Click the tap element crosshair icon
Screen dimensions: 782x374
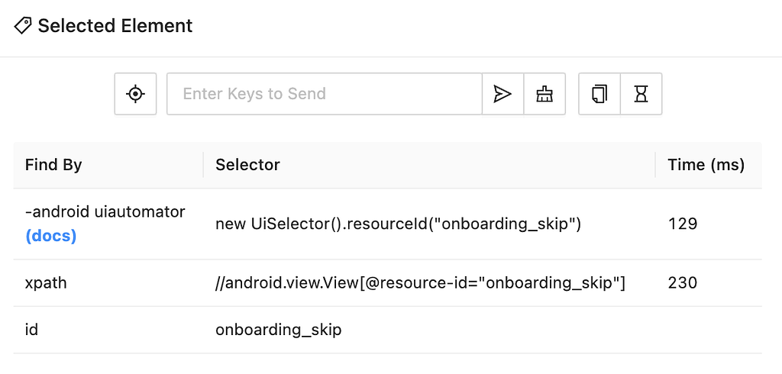(x=135, y=94)
